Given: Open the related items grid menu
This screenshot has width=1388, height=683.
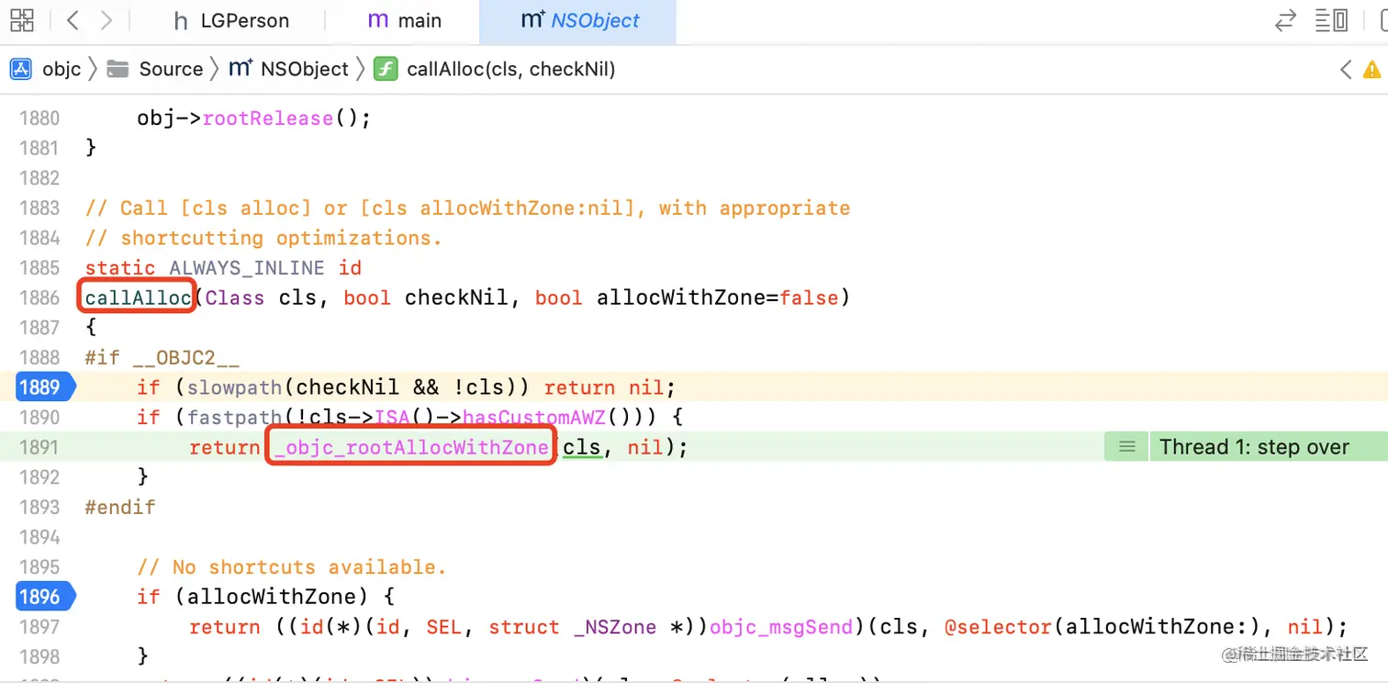Looking at the screenshot, I should coord(21,20).
